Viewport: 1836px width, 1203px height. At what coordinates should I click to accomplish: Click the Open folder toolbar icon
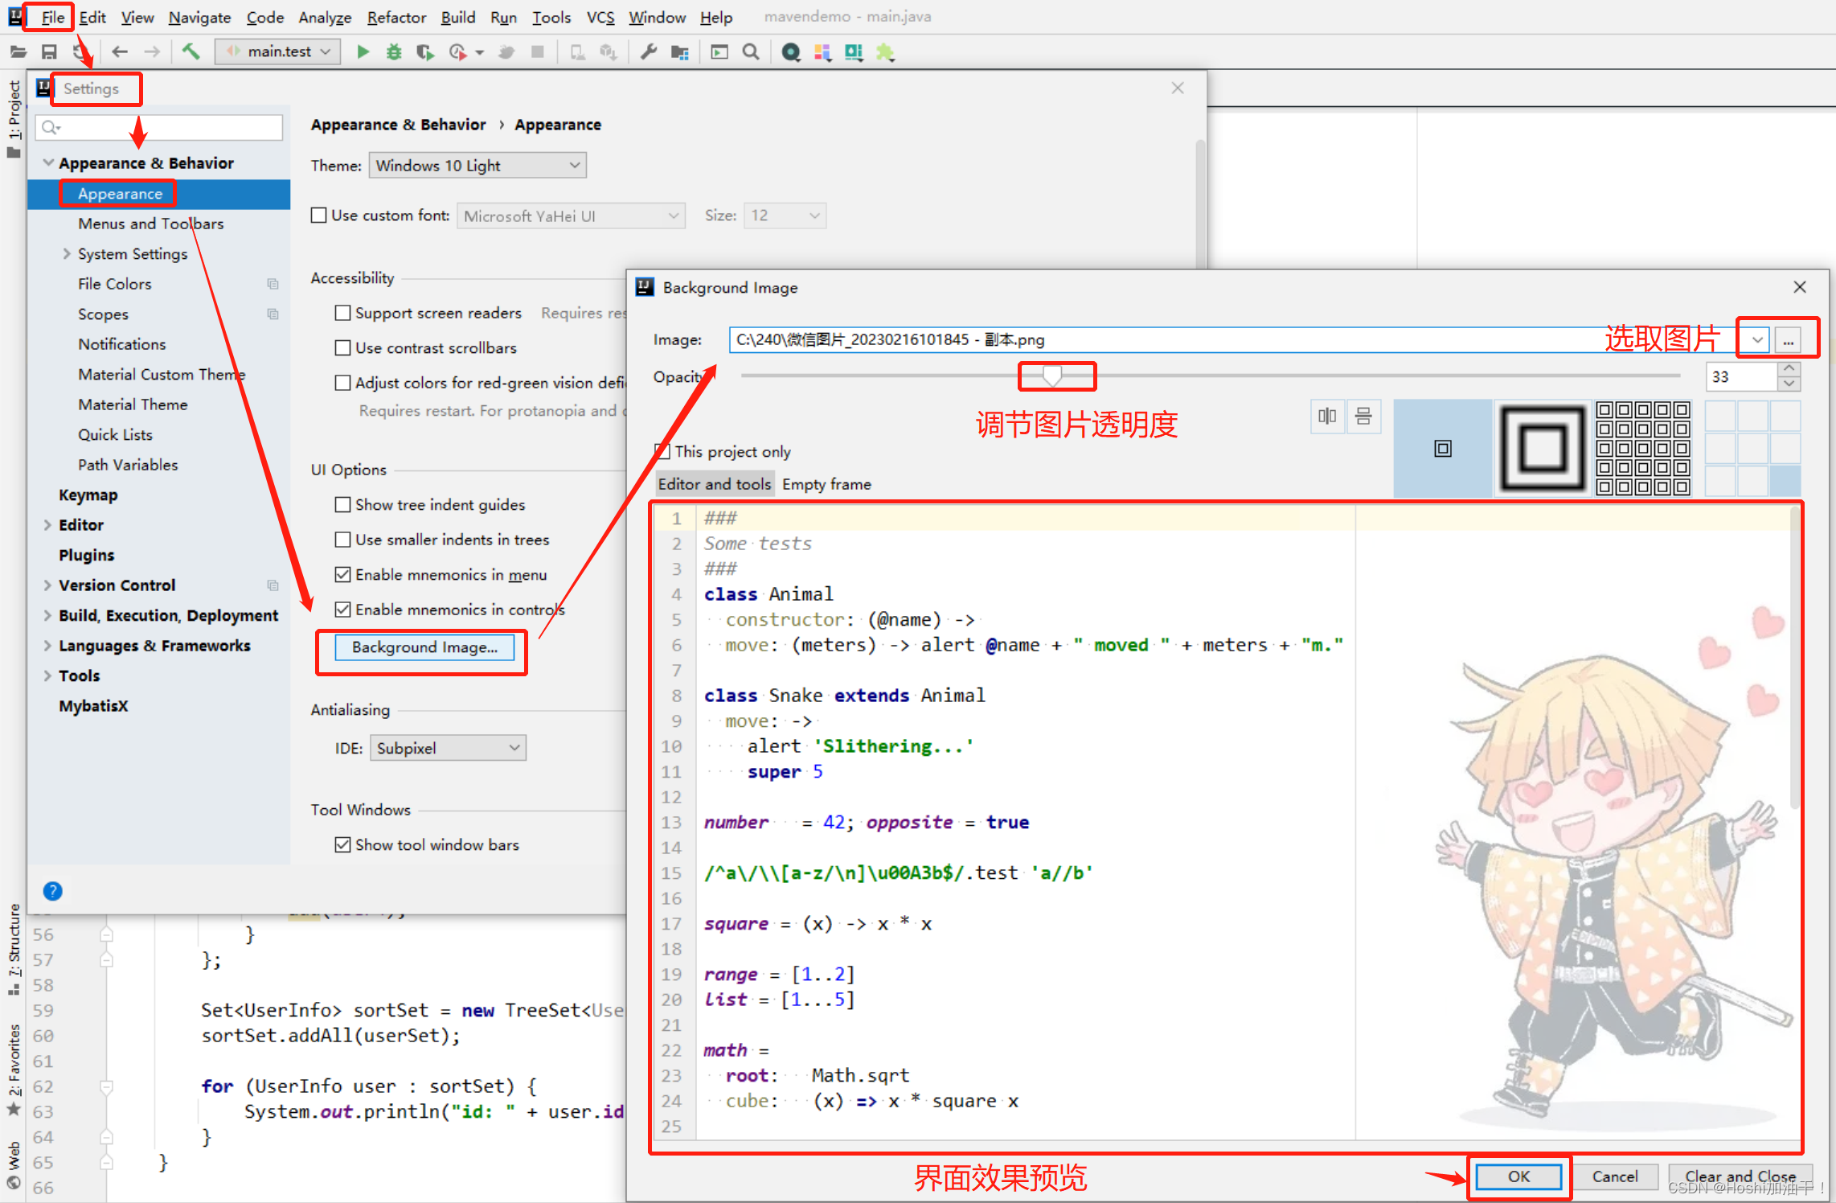tap(18, 52)
